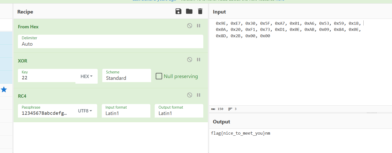Disable the RC4 operation
Image resolution: width=392 pixels, height=153 pixels.
[189, 95]
